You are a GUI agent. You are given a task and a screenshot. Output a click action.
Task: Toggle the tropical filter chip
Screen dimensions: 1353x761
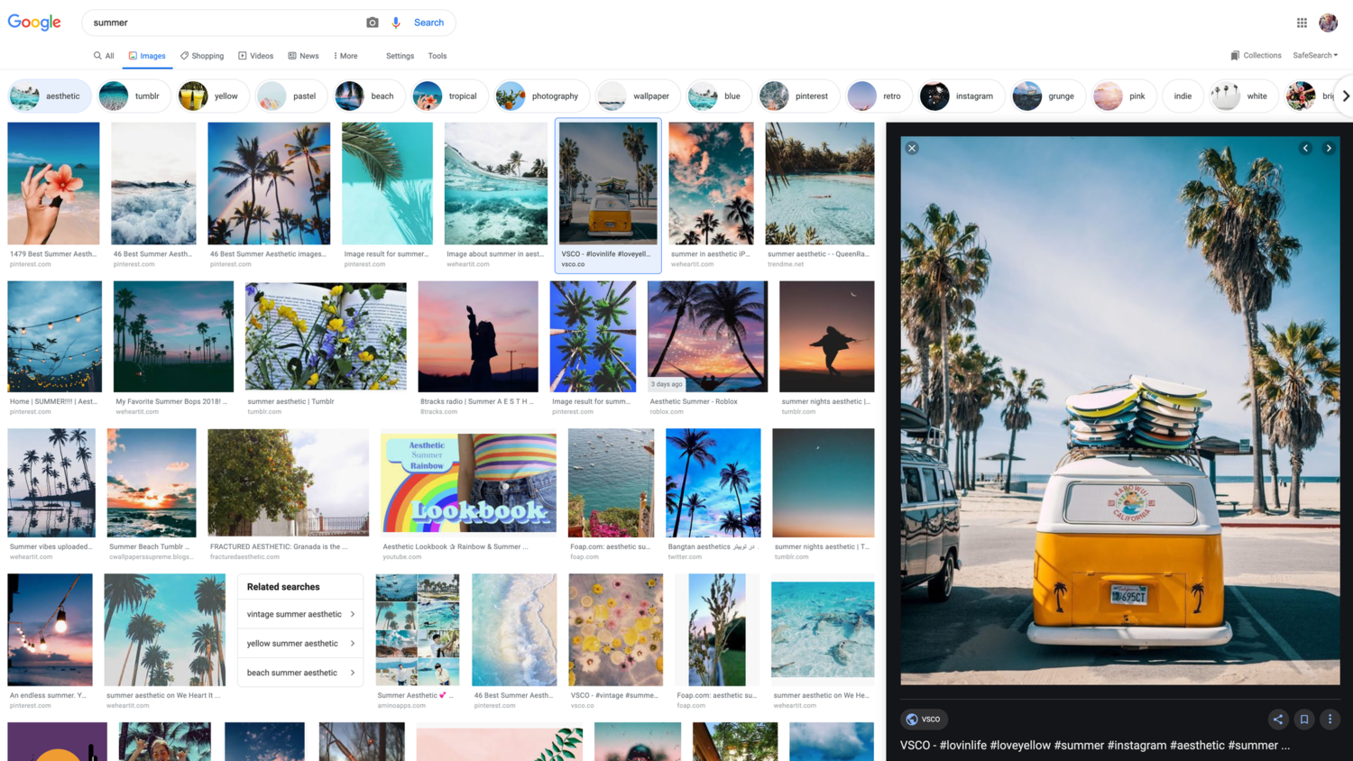click(450, 96)
